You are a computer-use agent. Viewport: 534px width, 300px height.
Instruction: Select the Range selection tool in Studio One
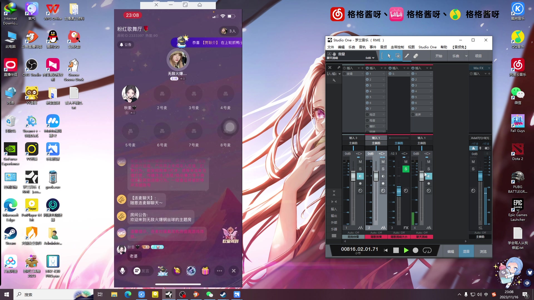(x=398, y=56)
